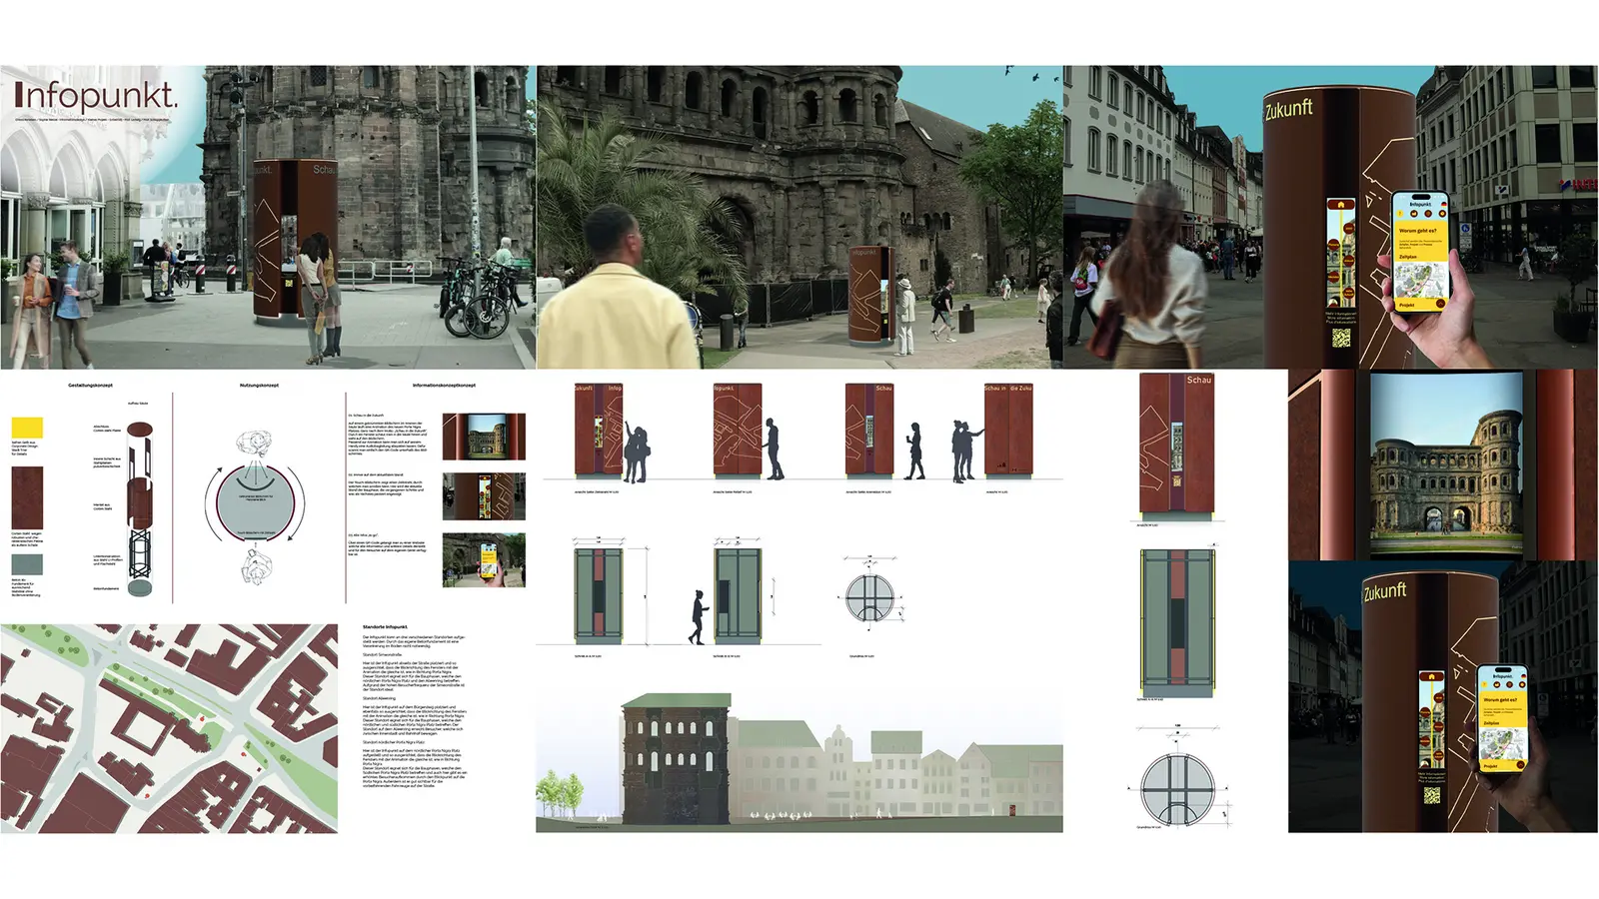Screen dimensions: 1599x899
Task: Click the Porta Nigra street elevation illustration
Action: point(799,763)
